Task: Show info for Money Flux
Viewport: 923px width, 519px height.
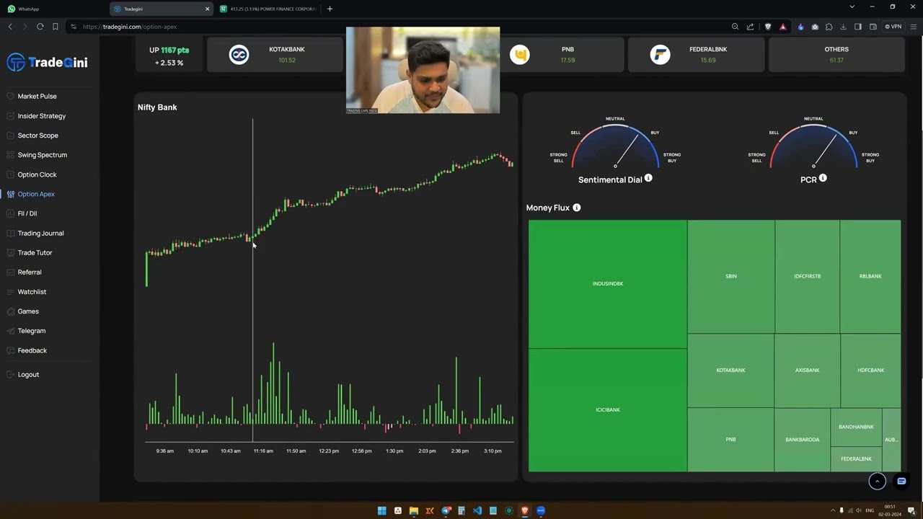Action: [x=576, y=208]
